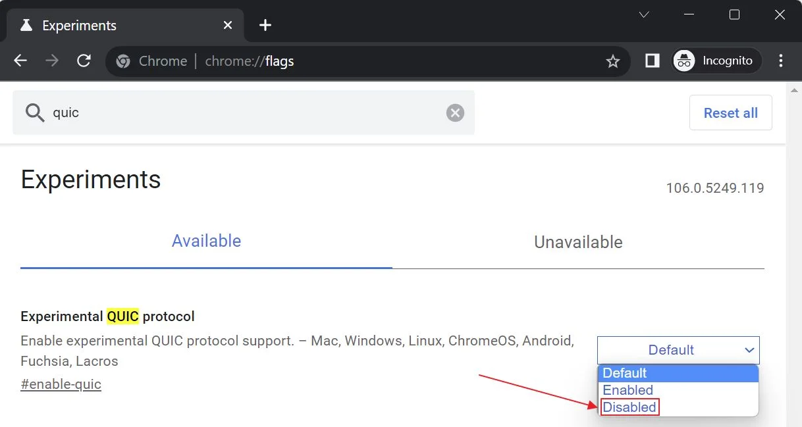Bookmark this page with the star icon
Image resolution: width=802 pixels, height=427 pixels.
pos(612,61)
